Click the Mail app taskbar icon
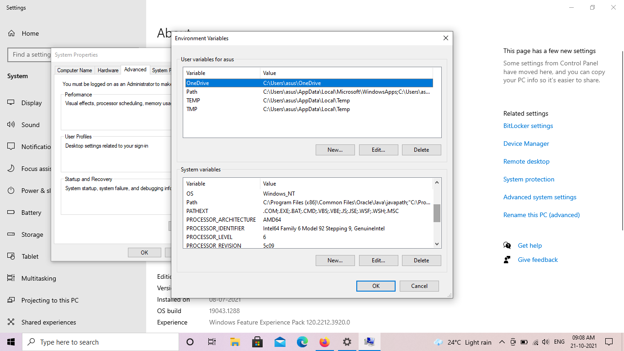Screen dimensions: 624x351 (x=280, y=342)
